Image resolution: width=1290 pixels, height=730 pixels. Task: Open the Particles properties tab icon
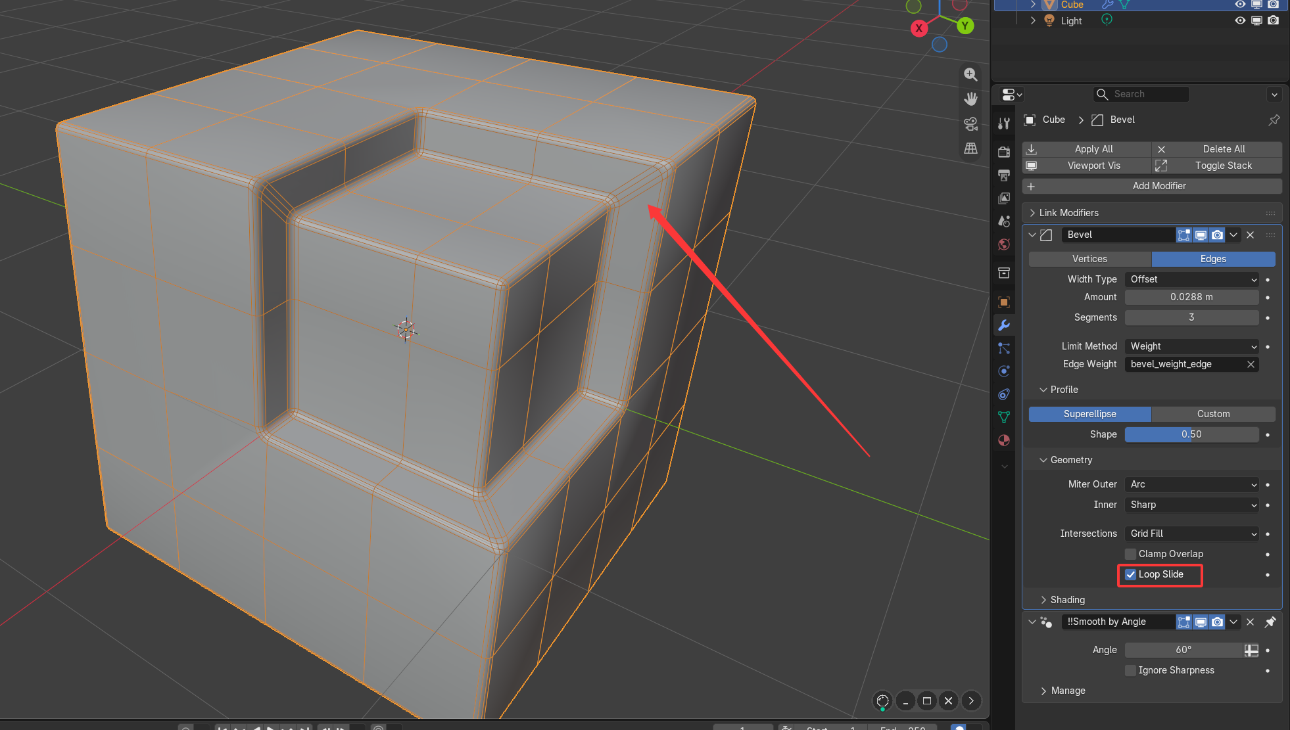click(1004, 348)
